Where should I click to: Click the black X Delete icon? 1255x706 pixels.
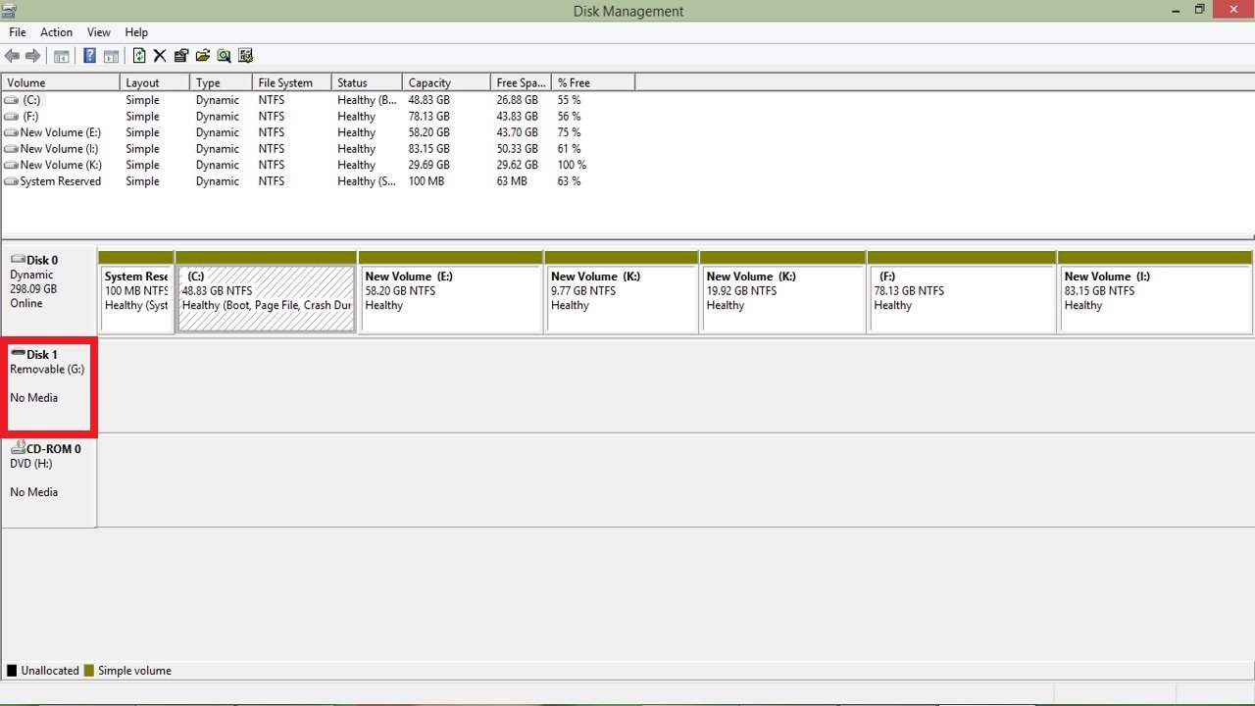point(160,56)
